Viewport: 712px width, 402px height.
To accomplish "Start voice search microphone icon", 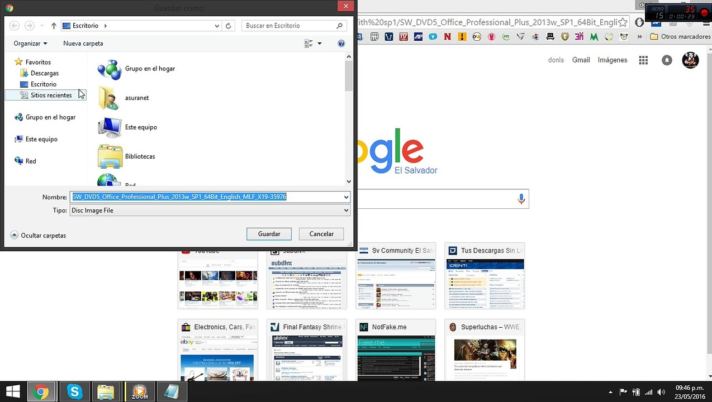I will coord(521,199).
